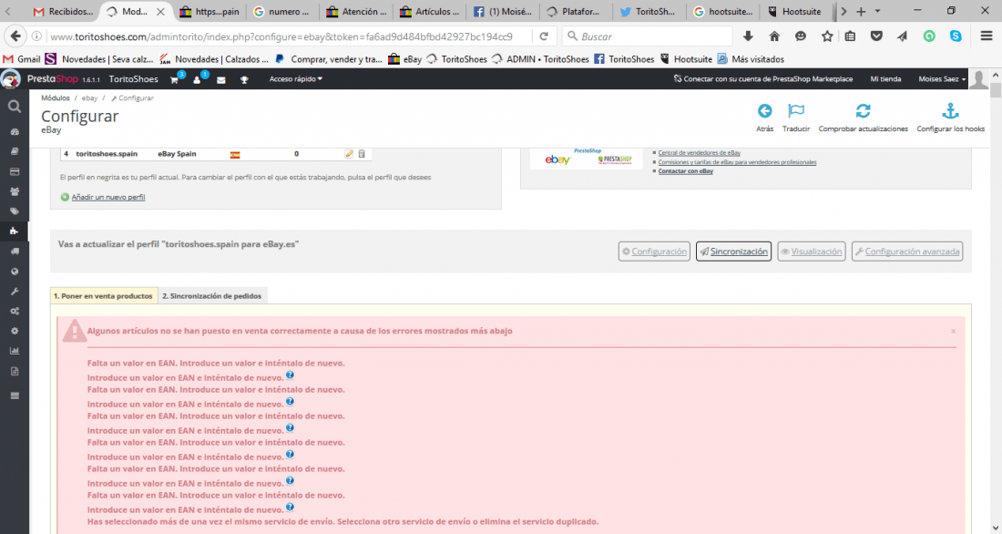Open Advanced Parameters via the double-cogs sidebar icon

tap(14, 311)
